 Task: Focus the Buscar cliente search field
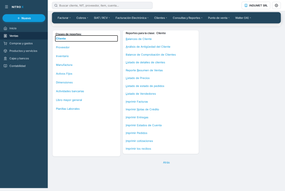102,5
